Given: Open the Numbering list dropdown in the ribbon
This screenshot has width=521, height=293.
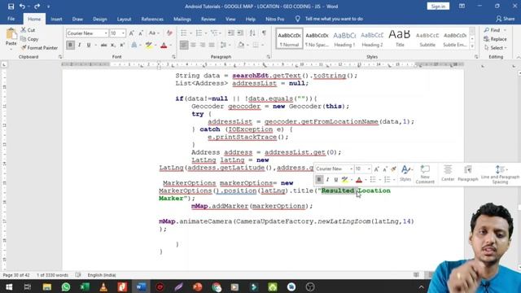Looking at the screenshot, I should tap(206, 33).
